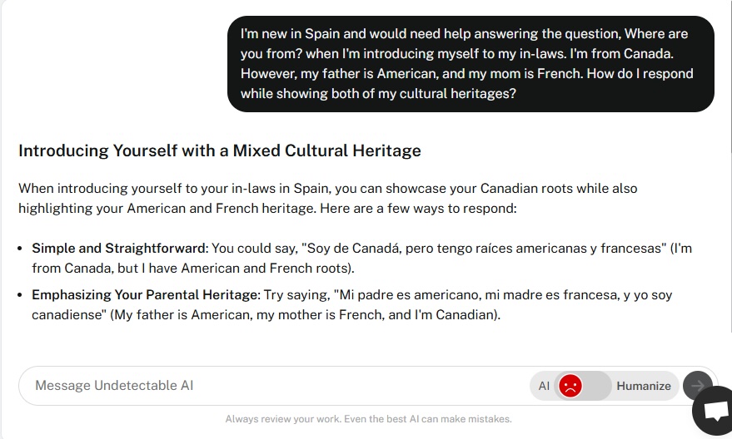
Task: Click the Spanish phrase starting Soy de Canadá
Action: coord(484,249)
